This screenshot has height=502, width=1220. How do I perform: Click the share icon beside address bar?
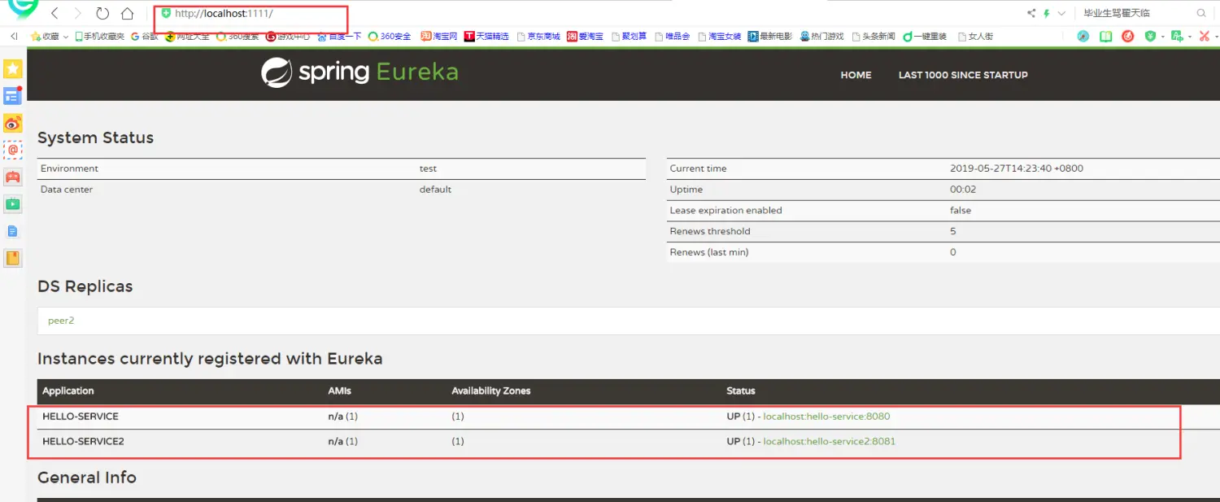click(1031, 14)
